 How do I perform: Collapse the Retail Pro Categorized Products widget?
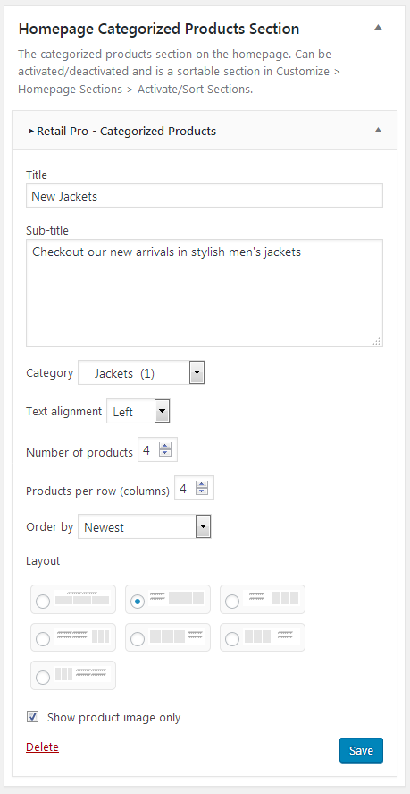point(378,131)
